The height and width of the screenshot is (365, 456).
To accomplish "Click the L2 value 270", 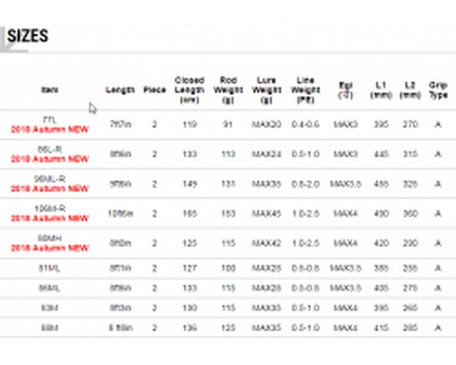I will click(410, 125).
